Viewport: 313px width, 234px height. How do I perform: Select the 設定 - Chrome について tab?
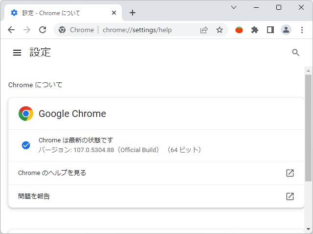coord(63,13)
